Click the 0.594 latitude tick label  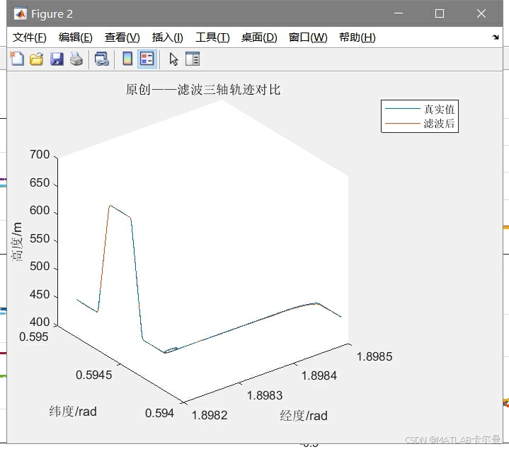pyautogui.click(x=159, y=413)
